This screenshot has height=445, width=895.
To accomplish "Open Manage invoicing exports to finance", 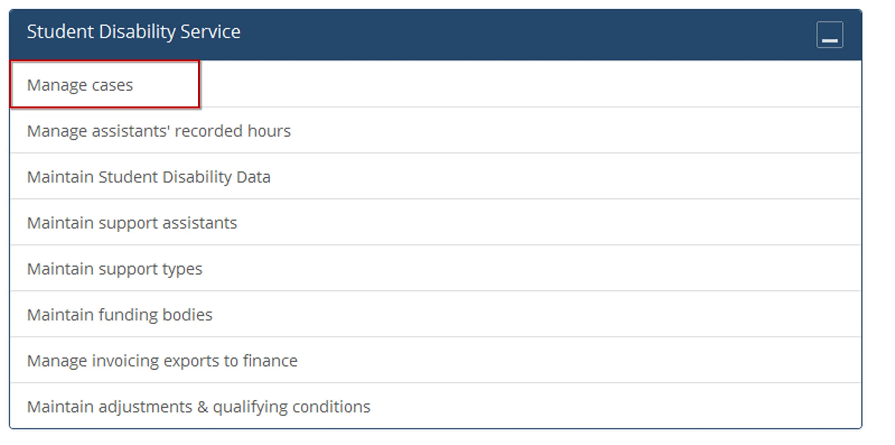I will (162, 360).
